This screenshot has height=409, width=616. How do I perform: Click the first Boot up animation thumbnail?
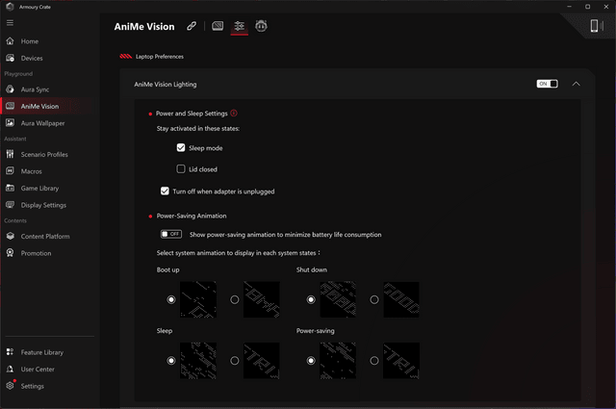pyautogui.click(x=198, y=299)
